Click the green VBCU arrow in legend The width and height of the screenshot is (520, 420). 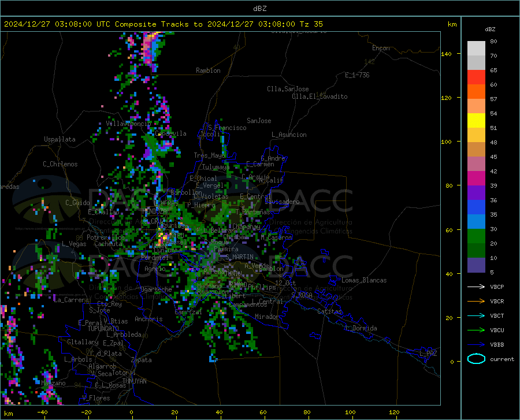[476, 330]
